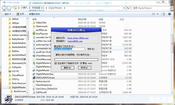Minimize the QQMobileMsg patch dialog
The image size is (175, 105).
coord(96,30)
